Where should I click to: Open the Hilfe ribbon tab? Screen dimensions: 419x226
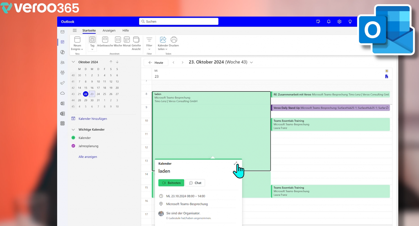pos(126,30)
